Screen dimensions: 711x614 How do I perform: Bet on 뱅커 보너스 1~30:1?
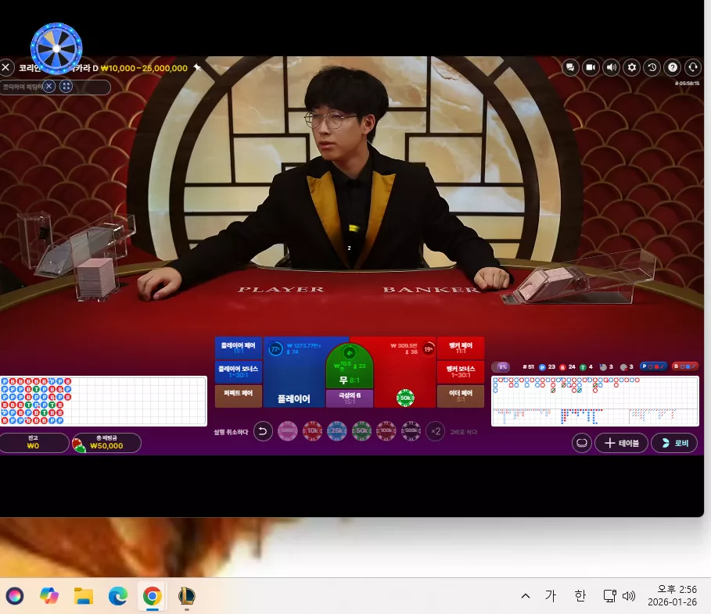(x=460, y=372)
